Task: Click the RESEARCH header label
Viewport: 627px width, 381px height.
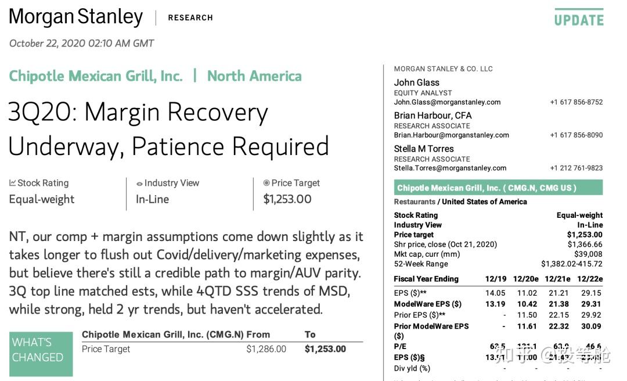Action: tap(190, 17)
